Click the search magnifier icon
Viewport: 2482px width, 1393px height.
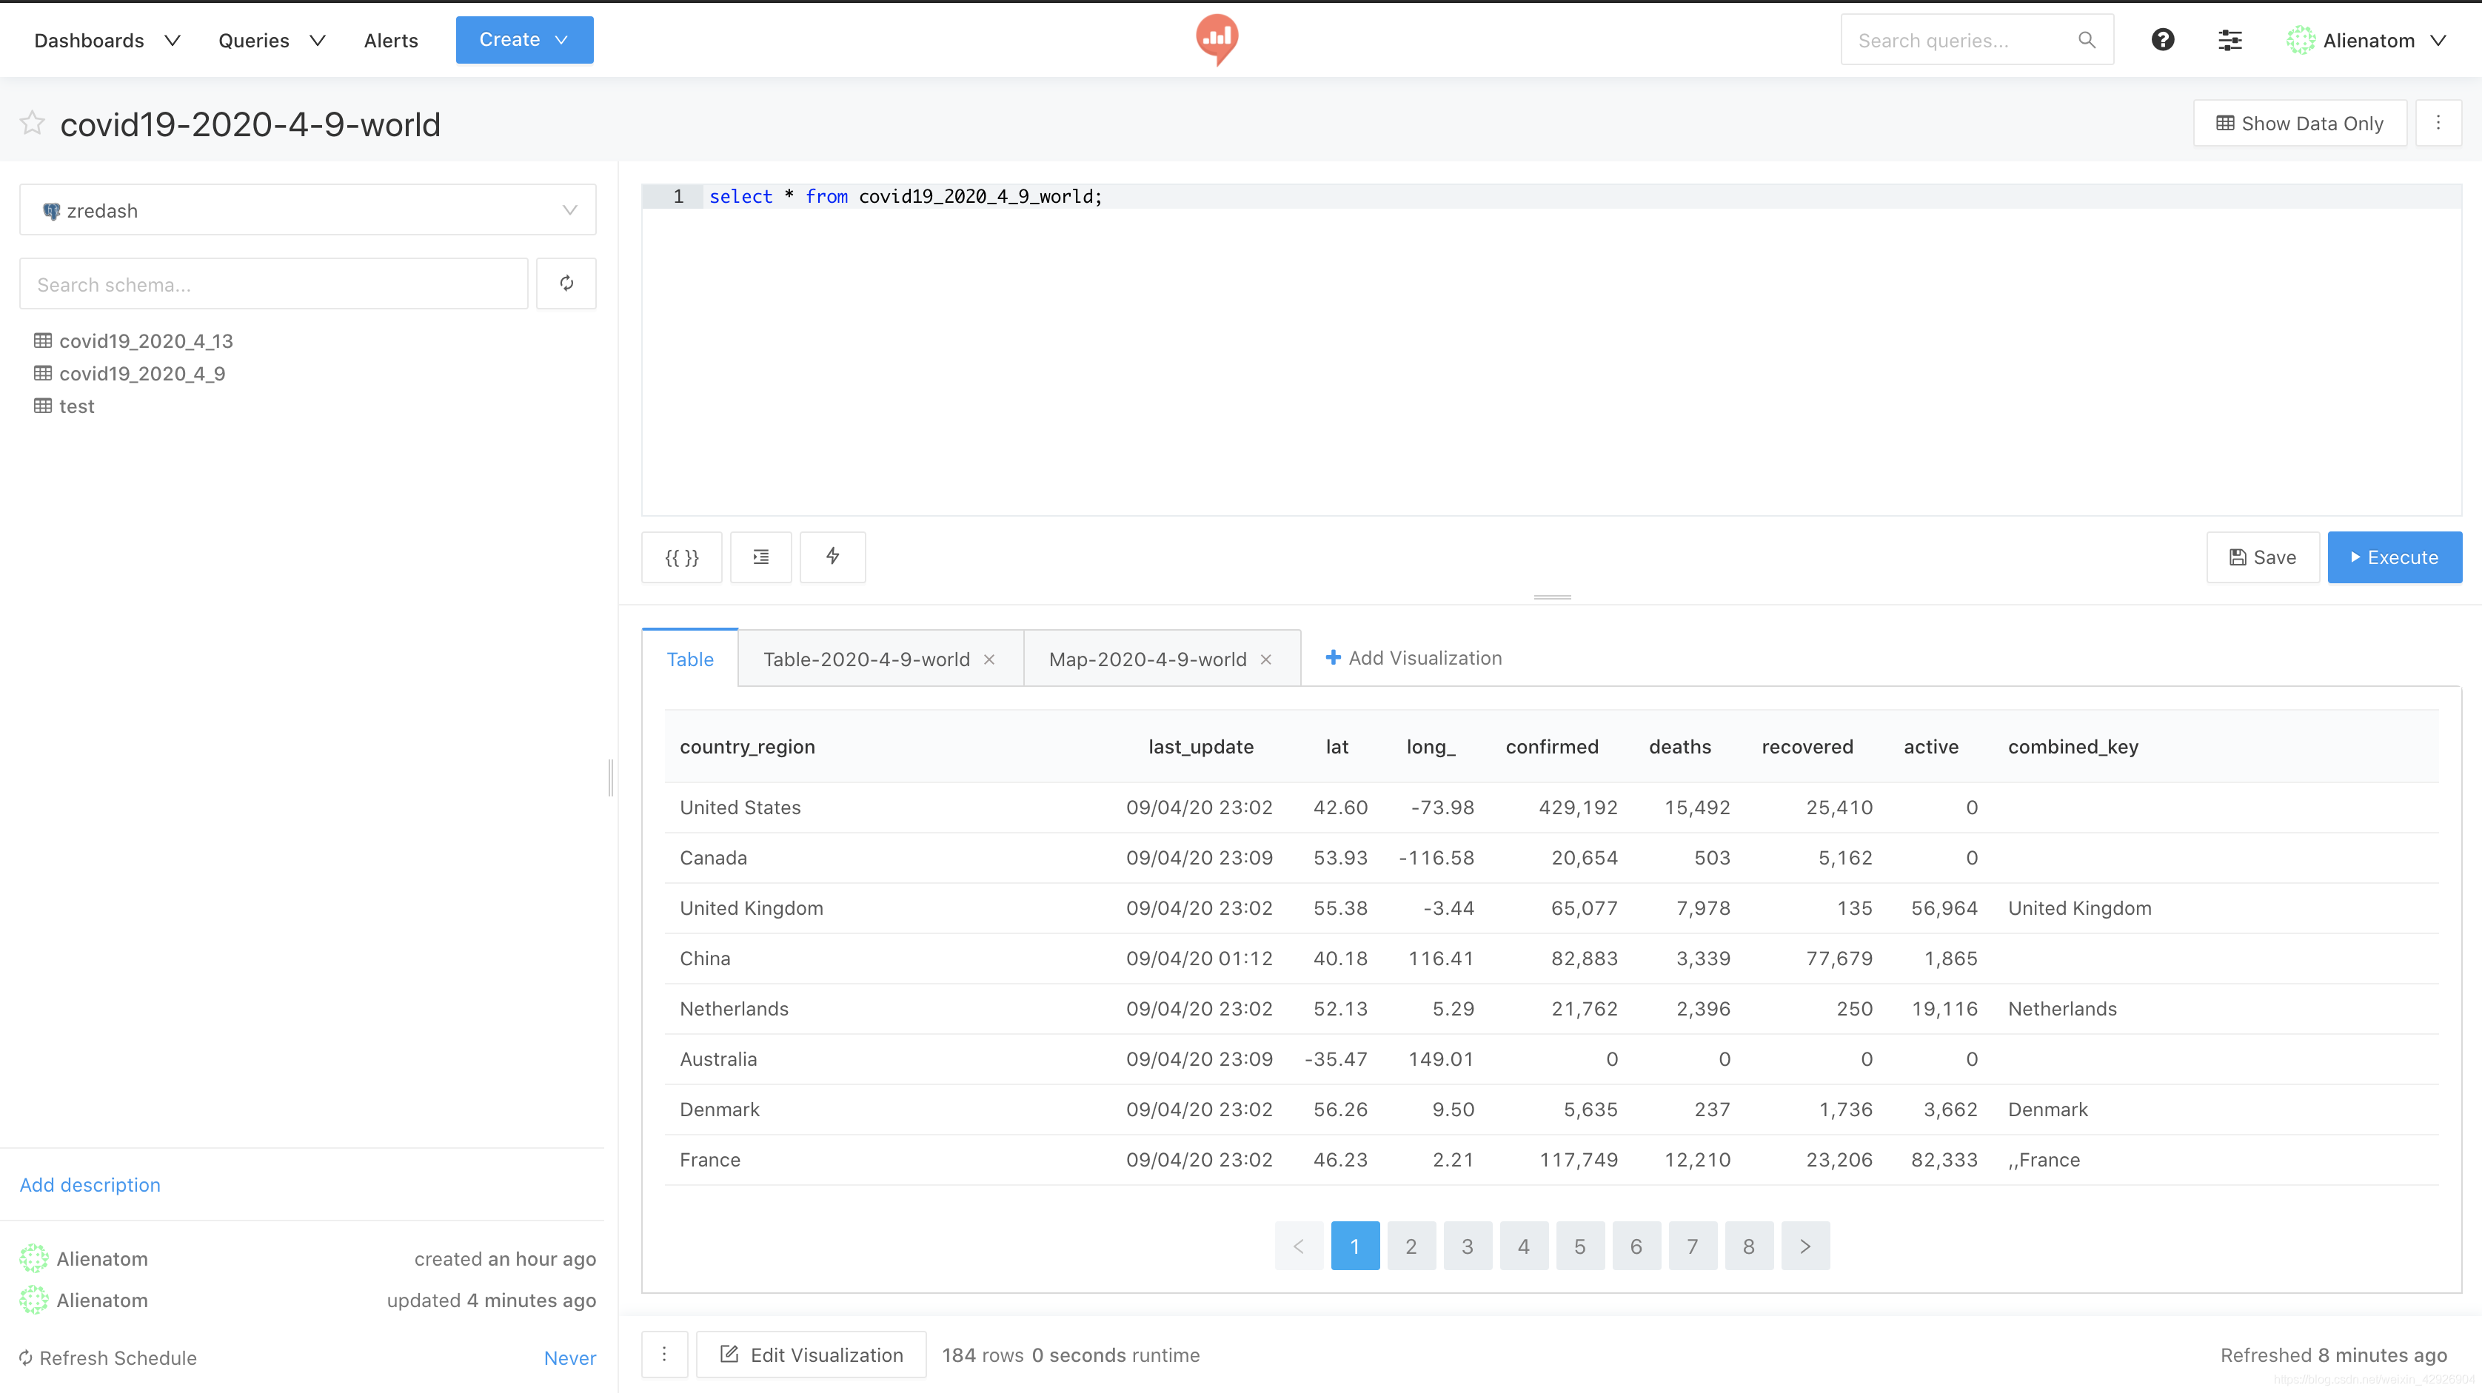pyautogui.click(x=2087, y=39)
